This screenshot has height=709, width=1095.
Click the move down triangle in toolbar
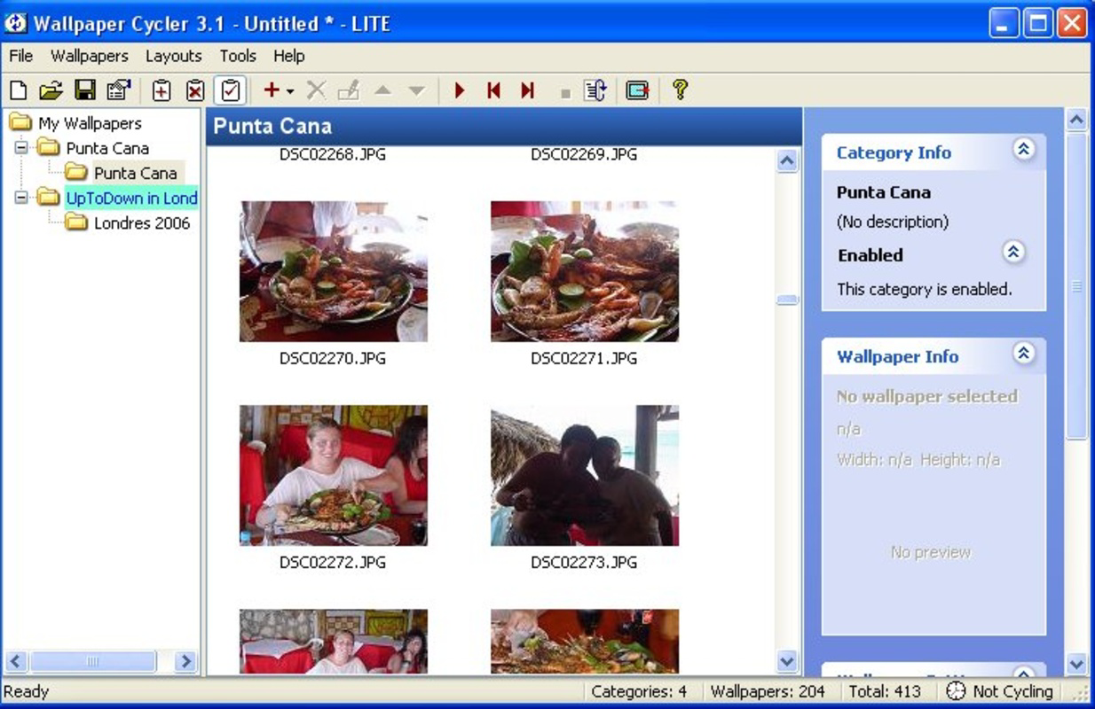click(416, 90)
